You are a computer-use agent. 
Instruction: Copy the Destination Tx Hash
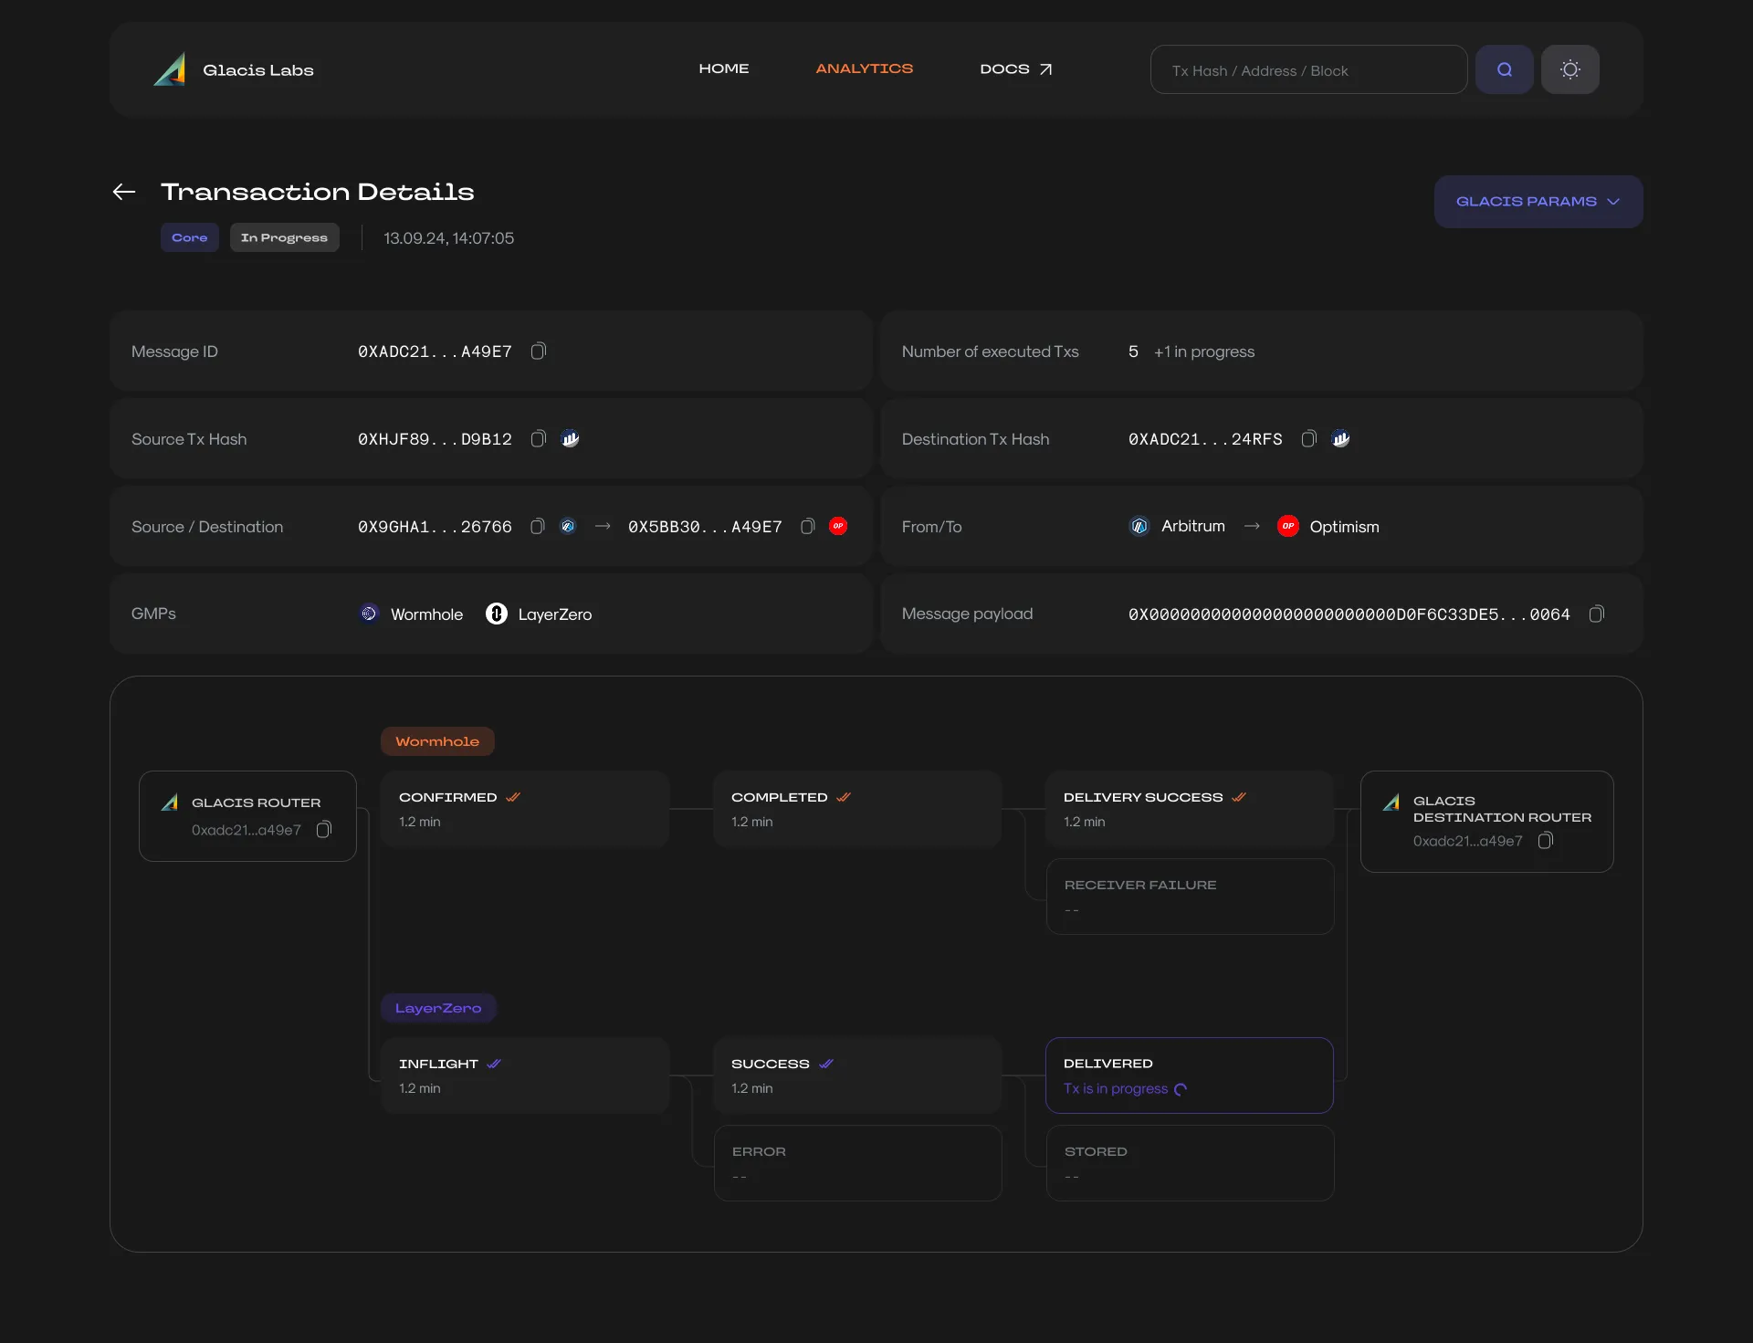coord(1308,438)
